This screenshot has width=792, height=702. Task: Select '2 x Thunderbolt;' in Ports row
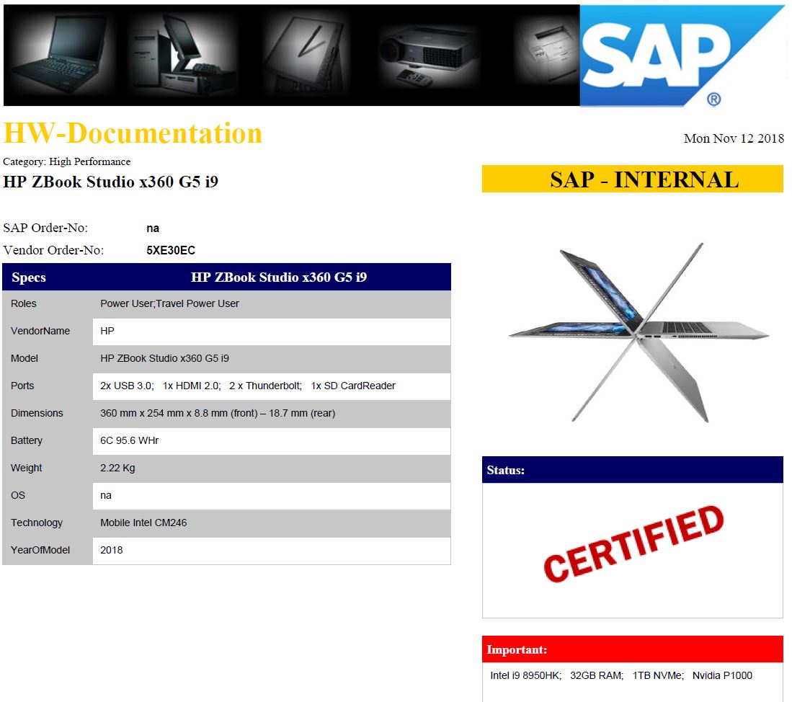point(266,386)
